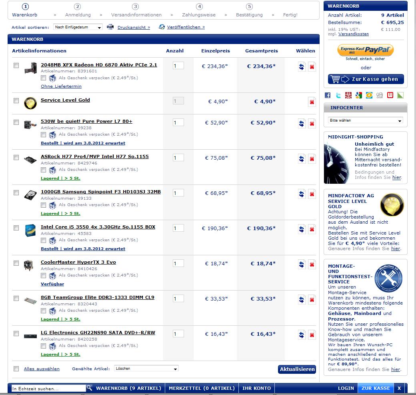Image resolution: width=416 pixels, height=395 pixels.
Task: Tick the selection checkbox for 8GB TeamGroup Elite
Action: [x=16, y=299]
